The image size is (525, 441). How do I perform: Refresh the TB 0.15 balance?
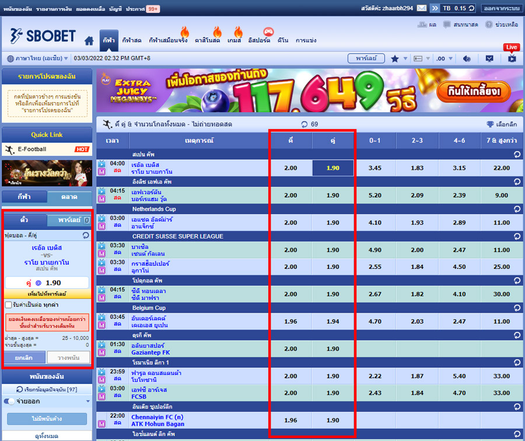pyautogui.click(x=471, y=8)
